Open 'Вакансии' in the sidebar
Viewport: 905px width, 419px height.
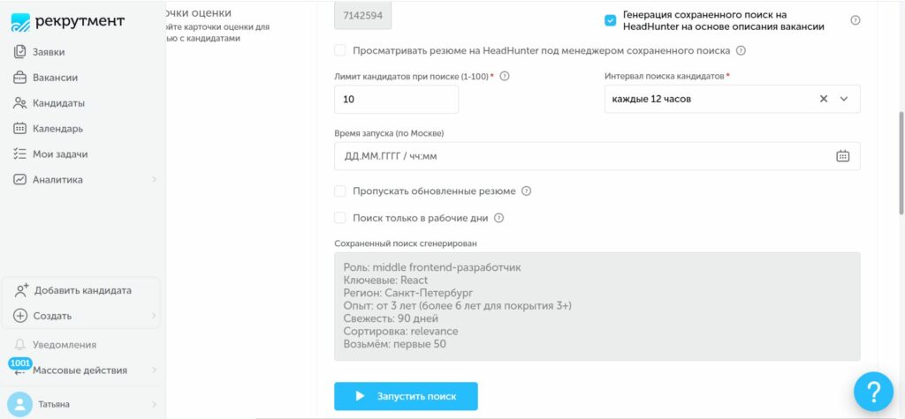[x=55, y=78]
